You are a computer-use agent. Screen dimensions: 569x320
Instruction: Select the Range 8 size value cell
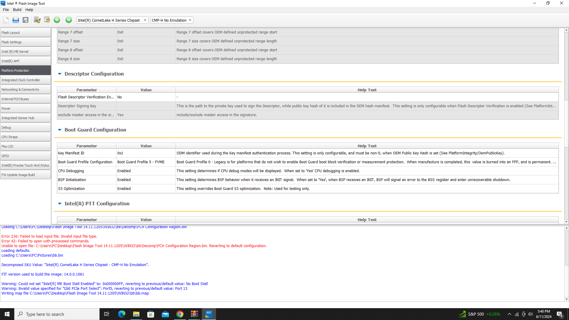(146, 59)
